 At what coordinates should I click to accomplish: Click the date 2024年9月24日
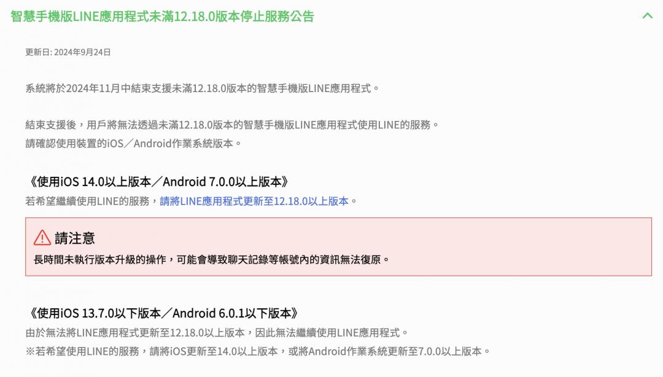(x=82, y=52)
